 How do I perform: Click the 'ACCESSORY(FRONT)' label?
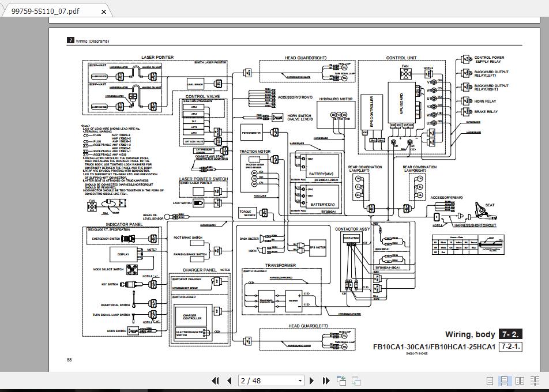point(295,97)
